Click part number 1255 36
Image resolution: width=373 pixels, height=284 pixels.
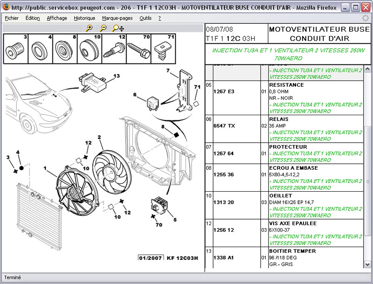(x=223, y=174)
